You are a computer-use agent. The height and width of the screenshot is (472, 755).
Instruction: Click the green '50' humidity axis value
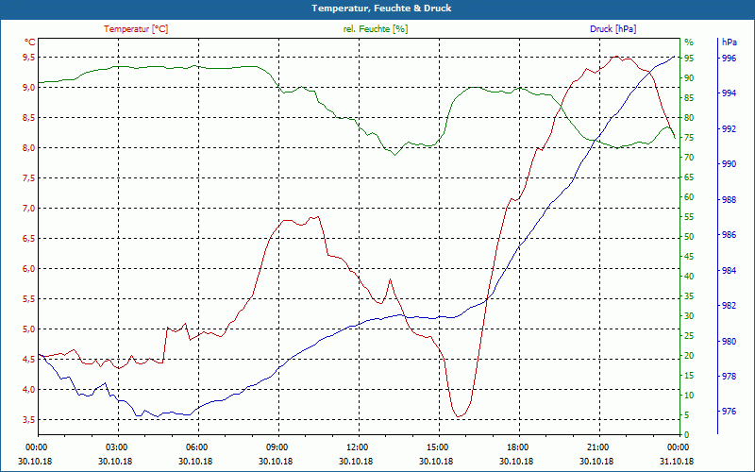pos(689,237)
